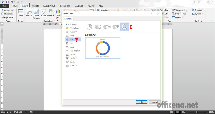Open the FILE tab
This screenshot has height=114, width=215.
tap(5, 6)
